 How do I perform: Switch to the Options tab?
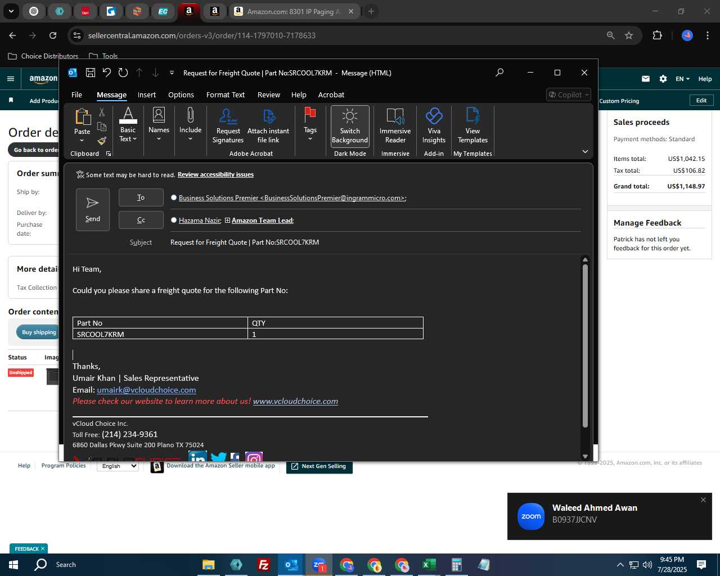tap(181, 94)
